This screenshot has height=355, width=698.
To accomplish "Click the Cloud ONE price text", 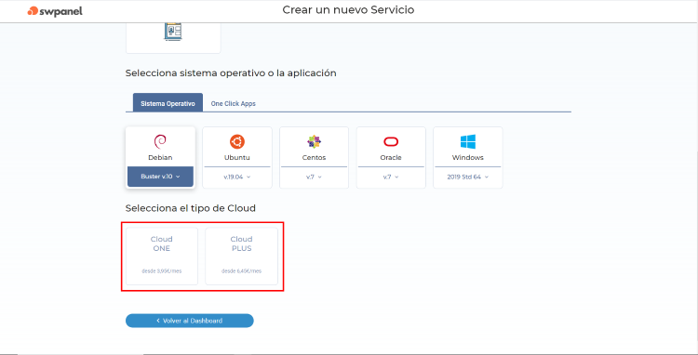I will (162, 270).
